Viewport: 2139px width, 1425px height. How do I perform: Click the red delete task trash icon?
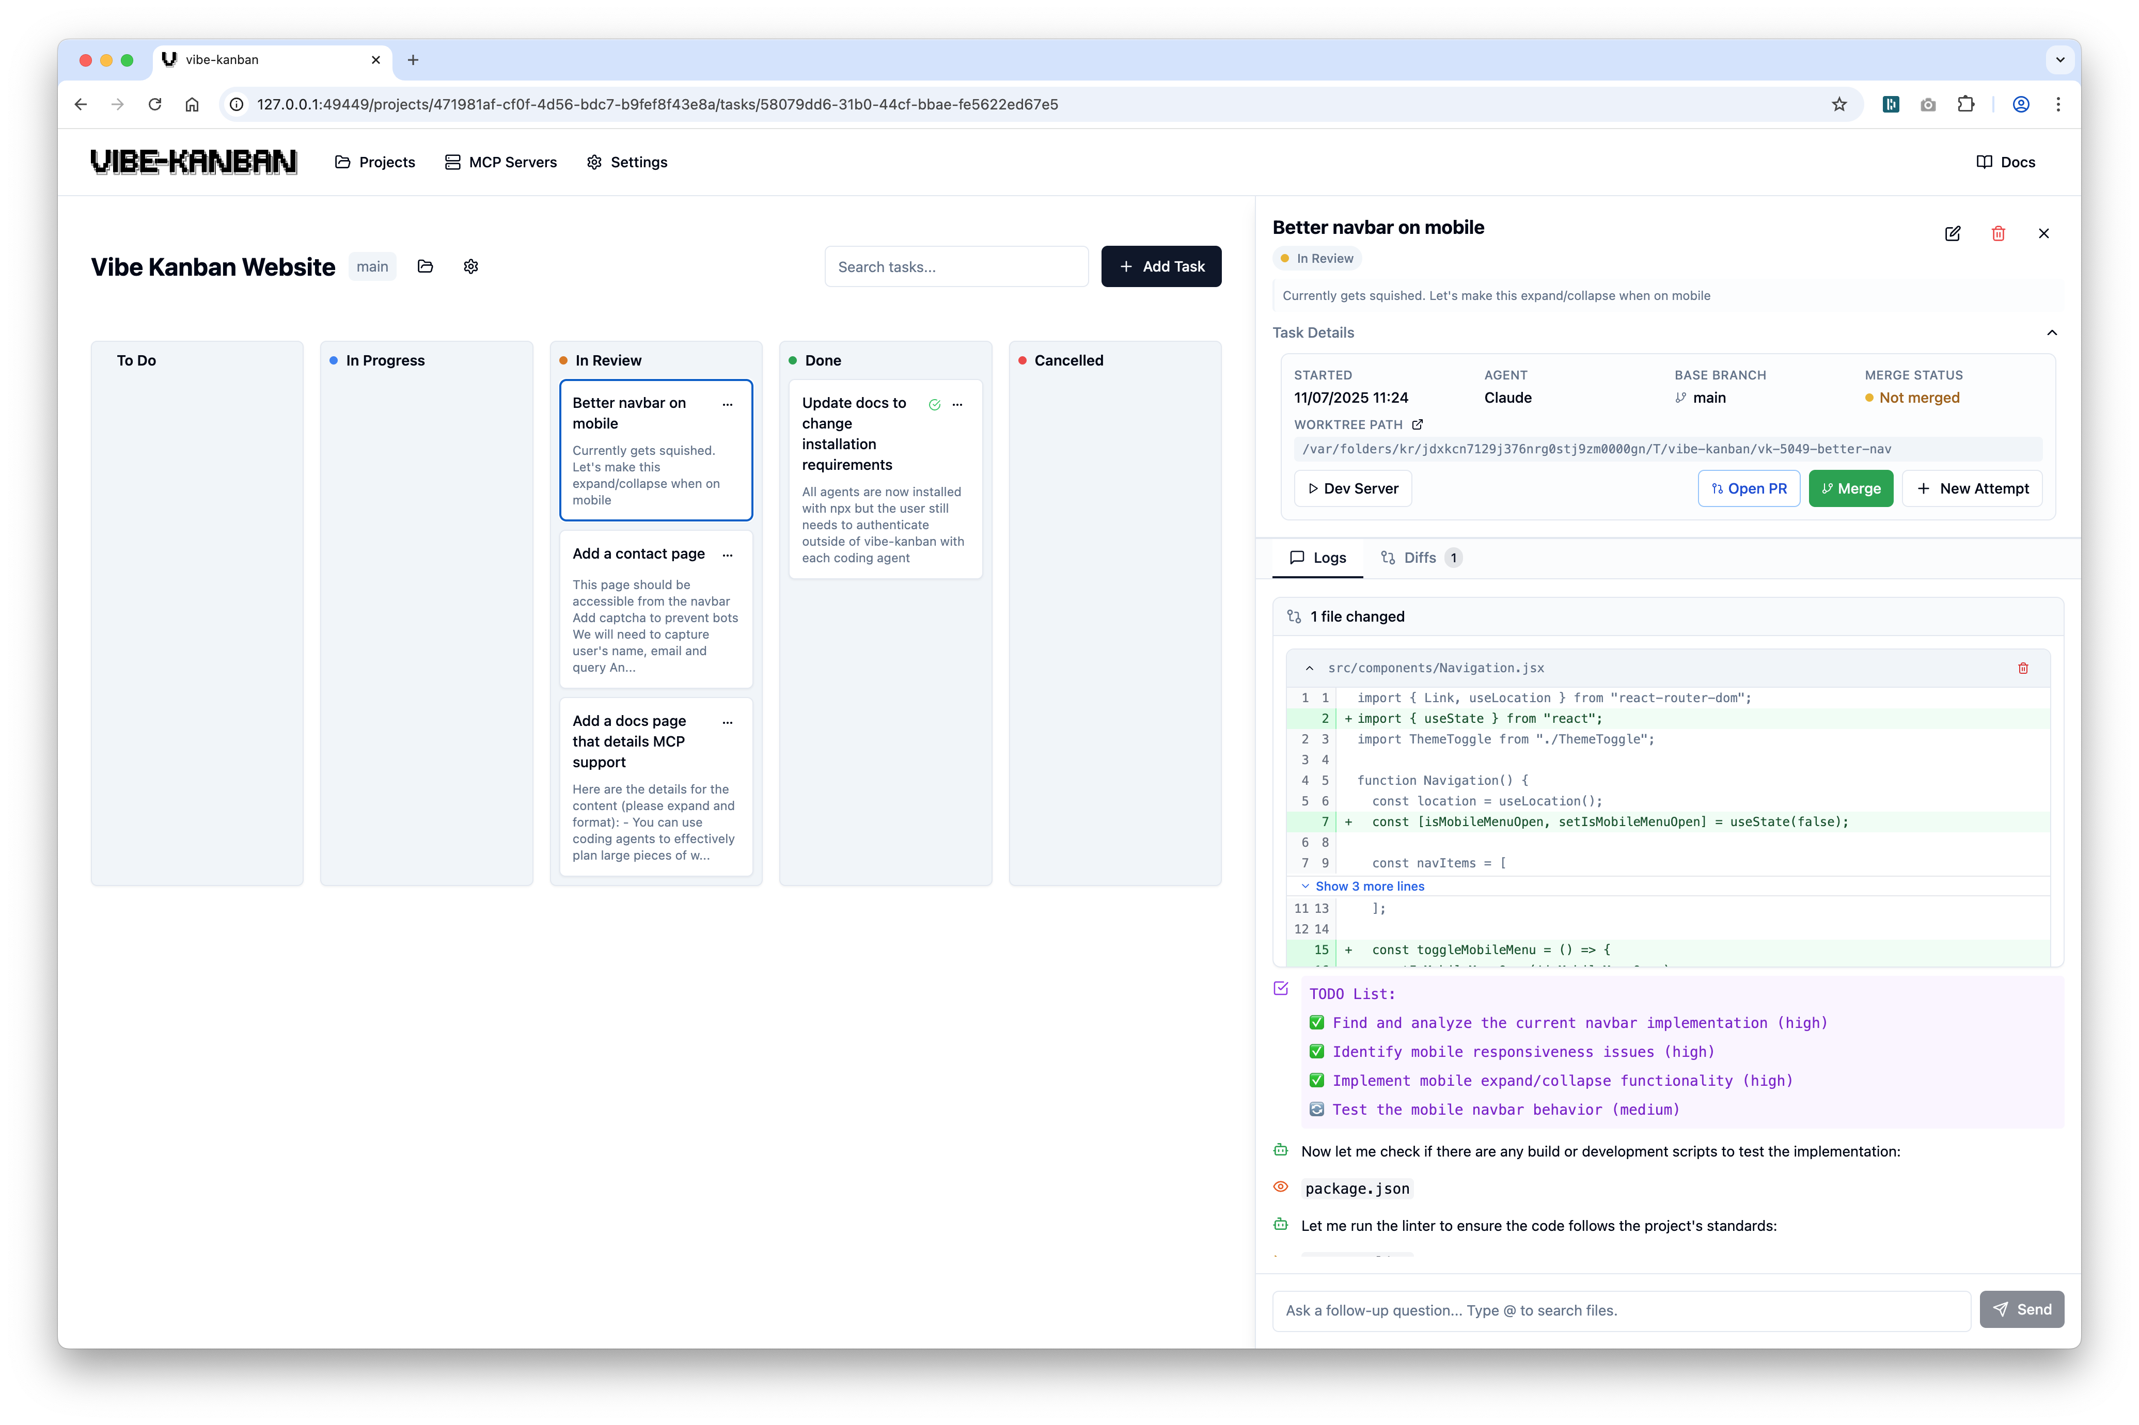tap(1998, 233)
